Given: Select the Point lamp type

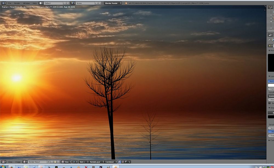Looking at the screenshot, I should coord(271,81).
